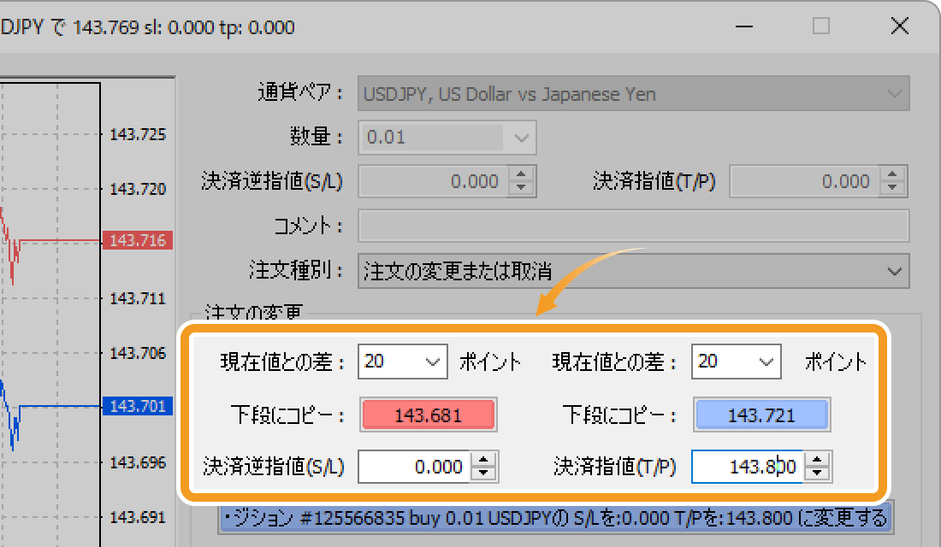Minimize the order dialog window

[744, 26]
